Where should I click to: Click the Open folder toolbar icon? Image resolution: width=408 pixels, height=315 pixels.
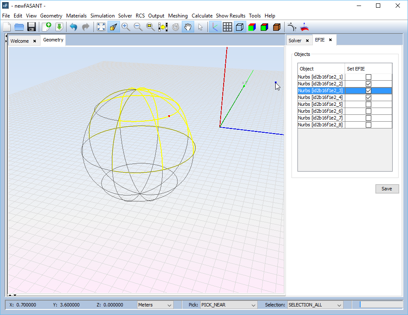[x=19, y=27]
